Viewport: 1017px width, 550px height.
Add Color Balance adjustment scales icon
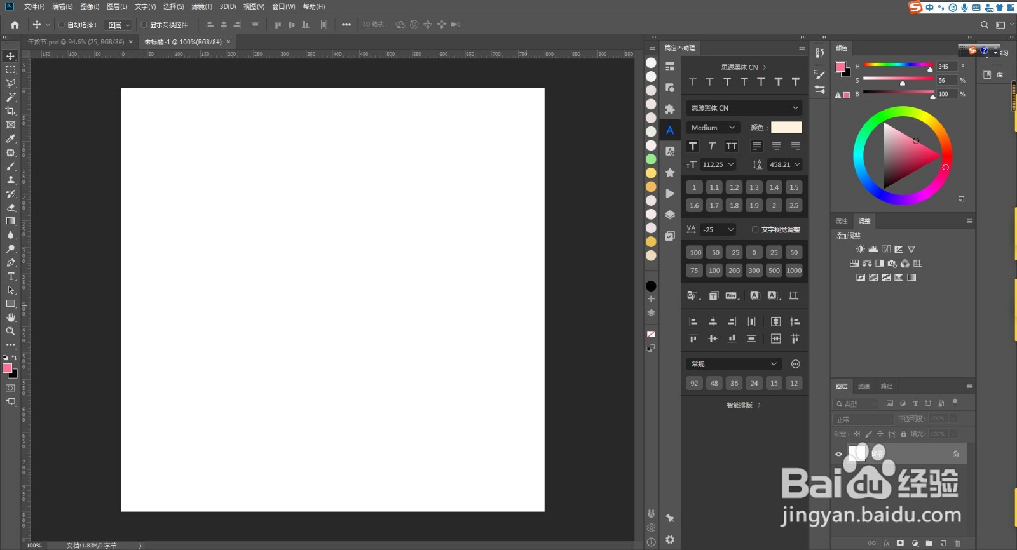pos(867,263)
